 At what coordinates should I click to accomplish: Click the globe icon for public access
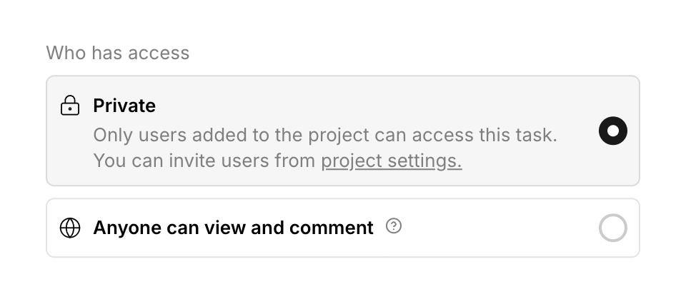click(x=69, y=228)
